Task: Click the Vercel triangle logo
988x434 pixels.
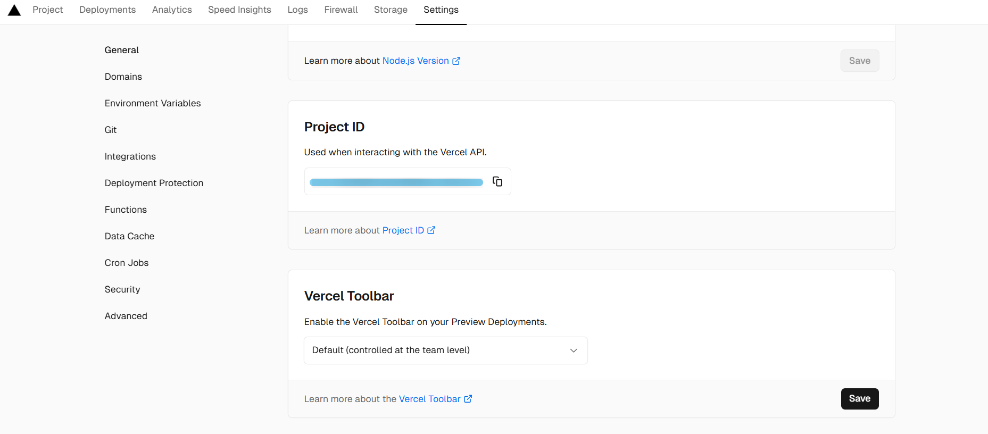Action: point(14,10)
